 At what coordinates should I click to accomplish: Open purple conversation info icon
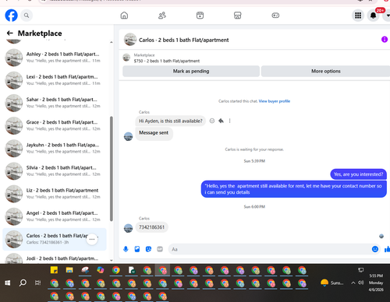[385, 40]
